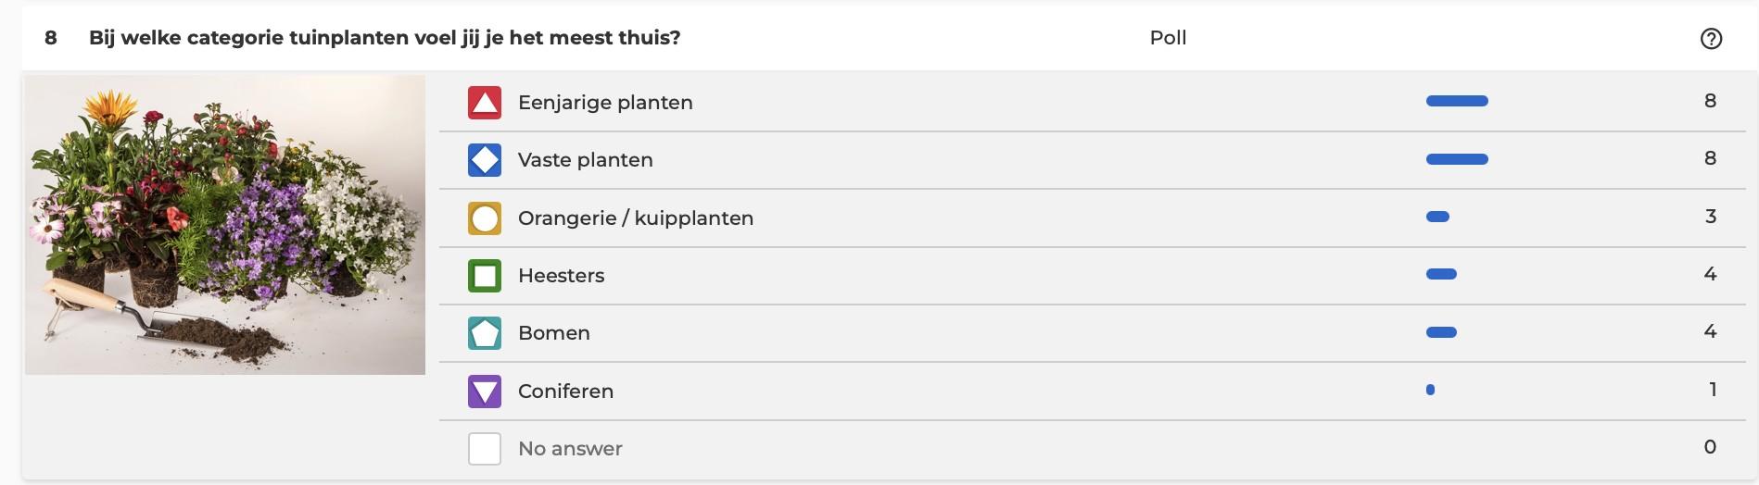This screenshot has width=1759, height=485.
Task: Click the purple triangle icon for Coniferen
Action: (x=485, y=392)
